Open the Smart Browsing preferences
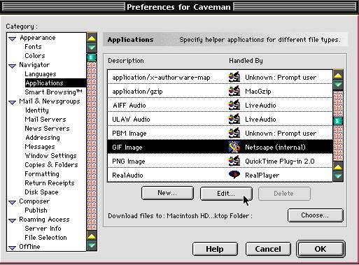Screen dimensions: 359x265 [53, 92]
